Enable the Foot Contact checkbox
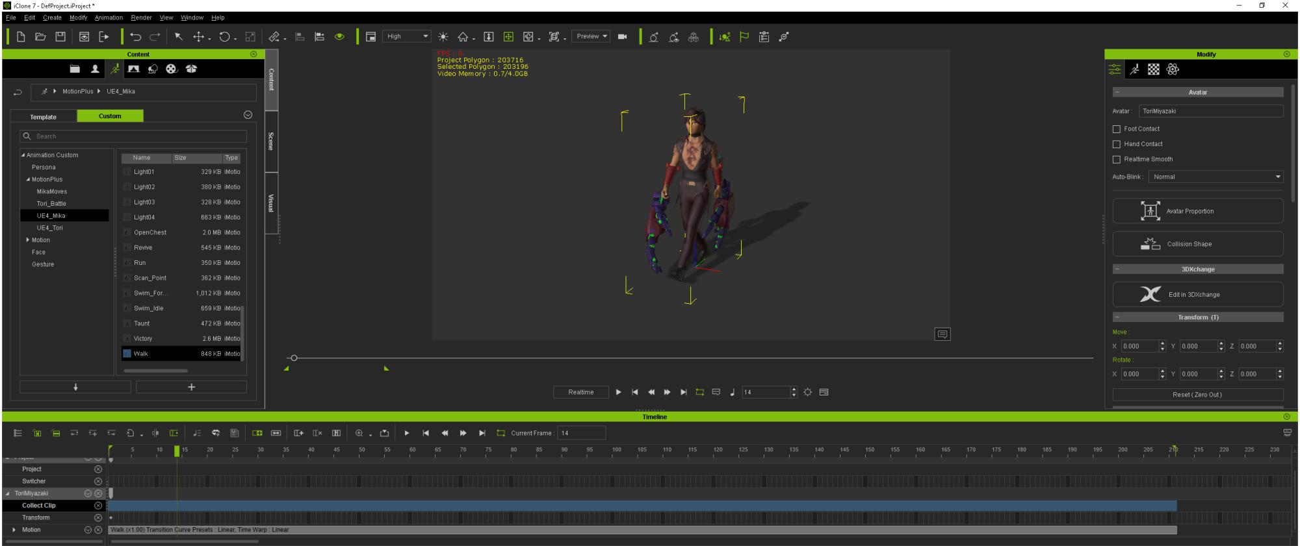The height and width of the screenshot is (546, 1300). pos(1117,129)
